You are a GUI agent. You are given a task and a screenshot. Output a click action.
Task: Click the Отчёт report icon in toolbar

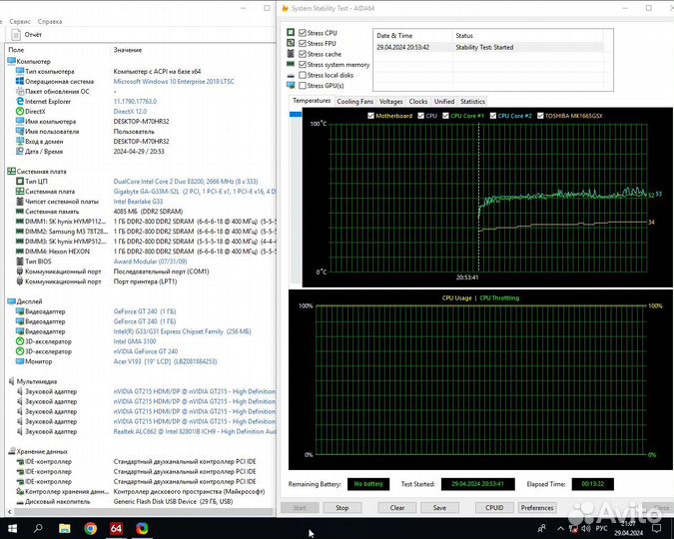(x=16, y=35)
